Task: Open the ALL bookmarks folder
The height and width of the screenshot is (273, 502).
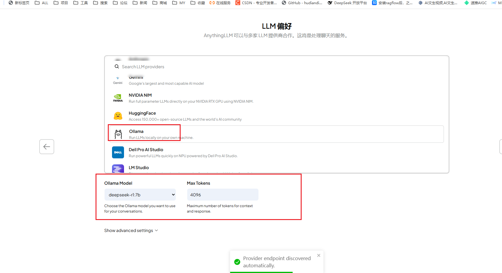Action: pos(42,3)
